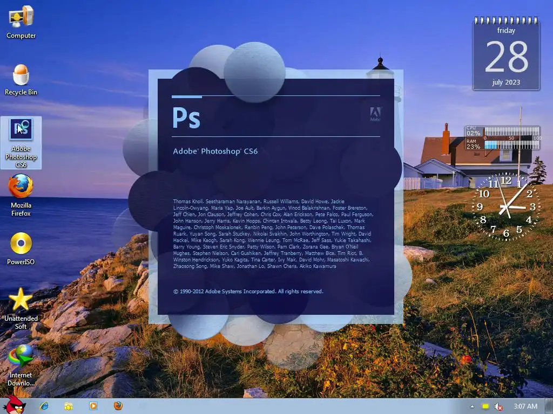The height and width of the screenshot is (414, 553).
Task: Launch Internet Explorer from the taskbar
Action: [x=44, y=406]
